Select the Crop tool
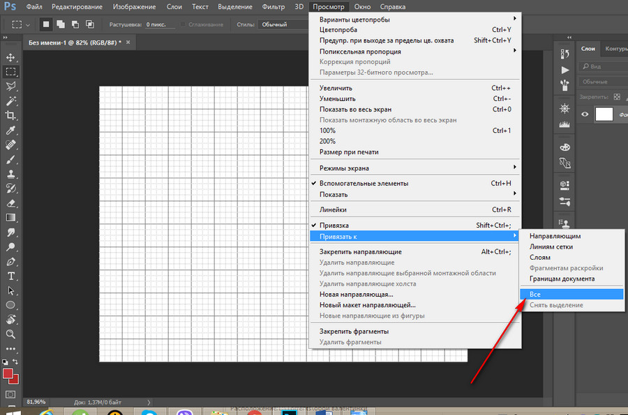The image size is (628, 415). (10, 116)
